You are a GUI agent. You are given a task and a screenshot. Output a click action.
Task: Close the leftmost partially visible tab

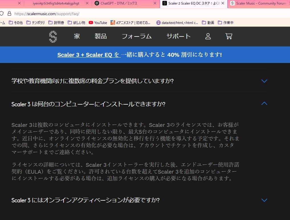(19, 3)
